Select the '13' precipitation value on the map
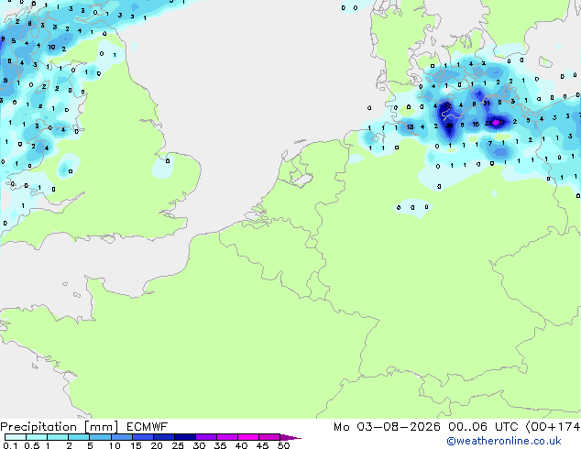Image resolution: width=581 pixels, height=449 pixels. tap(410, 126)
